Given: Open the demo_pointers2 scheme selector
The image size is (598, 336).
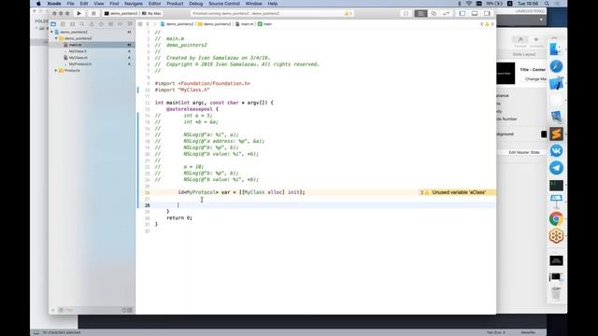Looking at the screenshot, I should [x=121, y=13].
